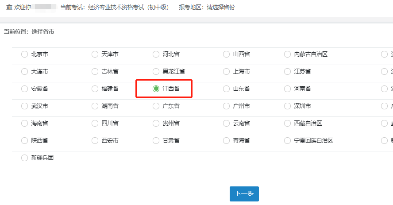
Task: Select 内蒙古自治区 radio option
Action: coord(288,54)
